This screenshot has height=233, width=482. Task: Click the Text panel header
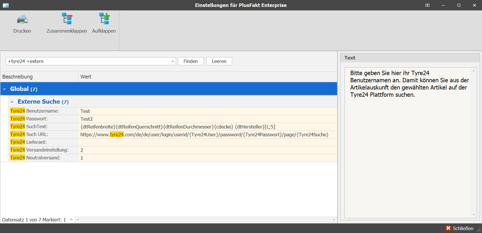(410, 58)
